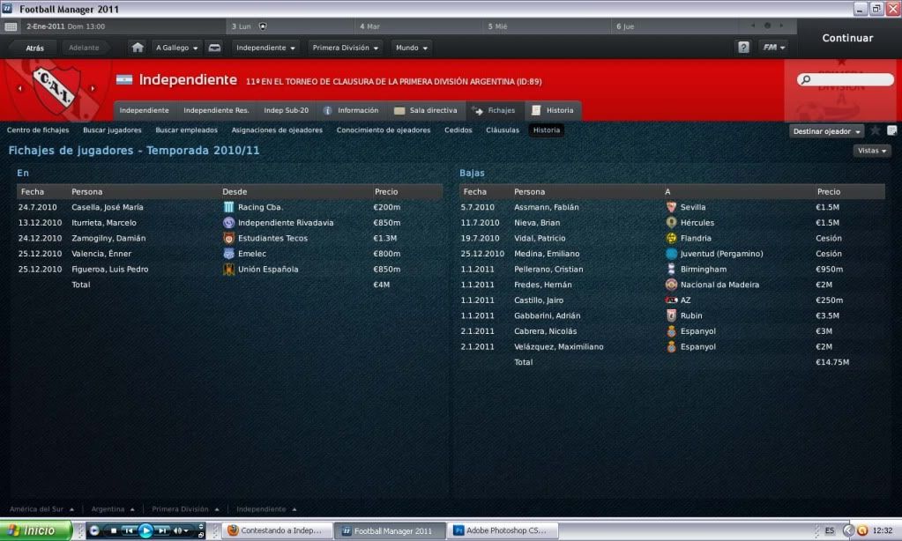The width and height of the screenshot is (902, 541).
Task: Open the Vistas dropdown
Action: pos(872,151)
